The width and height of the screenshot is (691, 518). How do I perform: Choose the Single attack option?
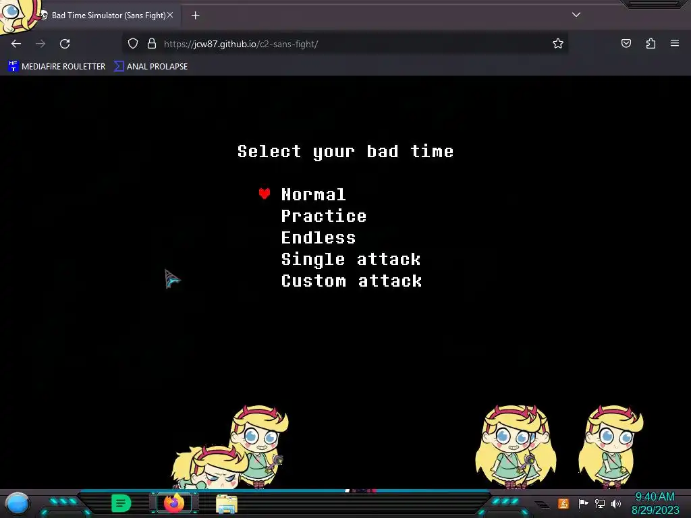pos(351,259)
